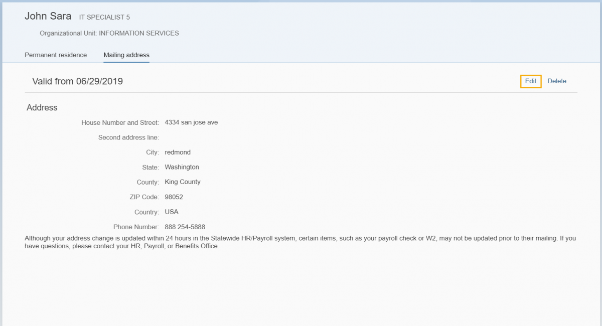Click the Organizational Unit Information Services text

click(x=109, y=34)
